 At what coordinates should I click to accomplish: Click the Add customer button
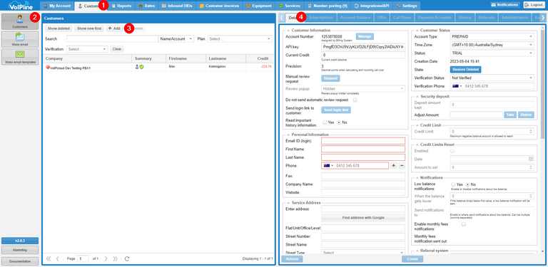pos(114,28)
